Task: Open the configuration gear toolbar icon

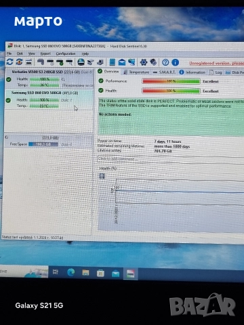Action: point(144,62)
